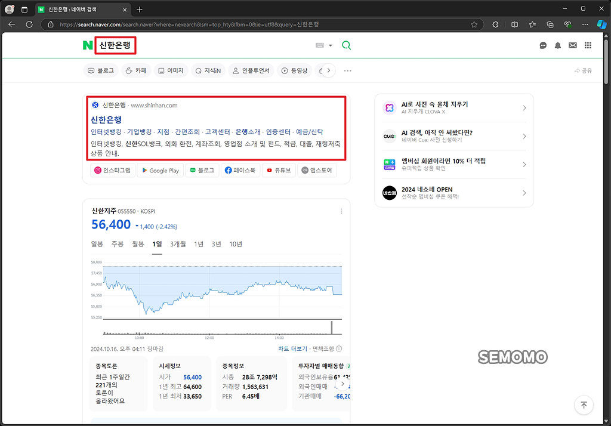Open the Naver services grid icon
Image resolution: width=611 pixels, height=426 pixels.
(x=588, y=45)
